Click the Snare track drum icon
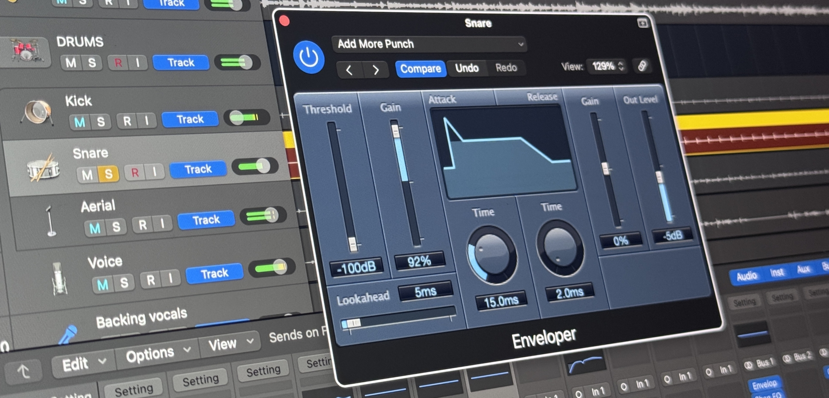Screen dimensions: 829x398 click(x=43, y=168)
